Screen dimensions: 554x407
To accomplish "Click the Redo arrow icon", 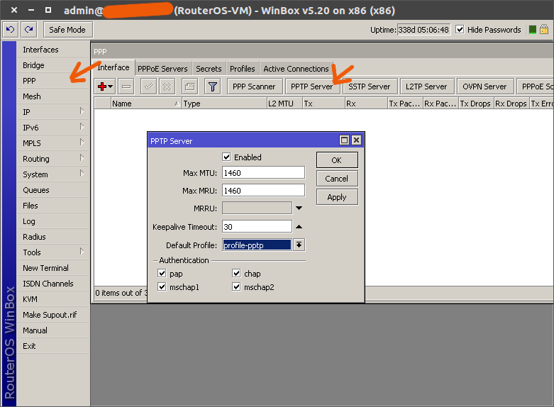I will click(x=28, y=30).
